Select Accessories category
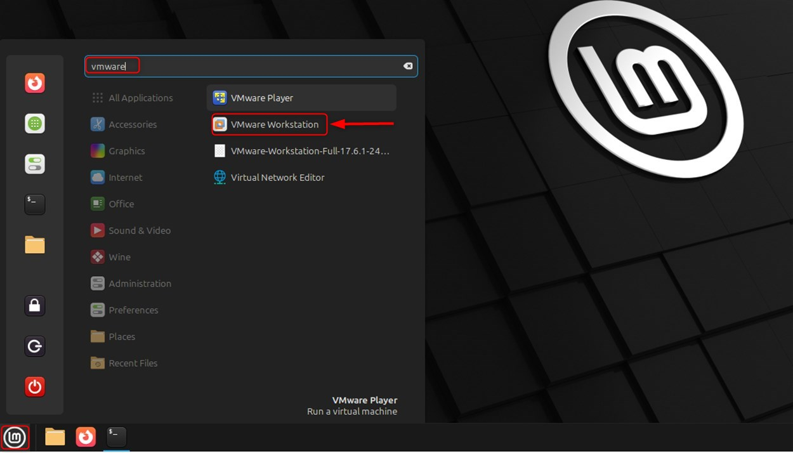This screenshot has height=453, width=793. point(124,124)
